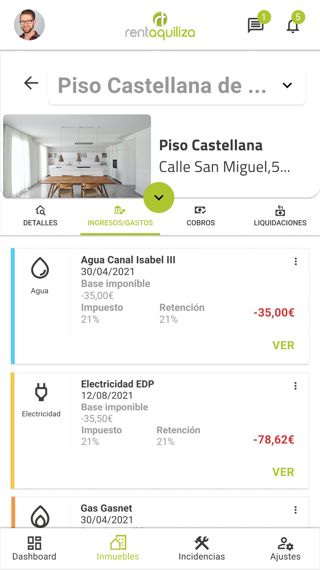
Task: Open options menu for Electricidad EDP
Action: [296, 386]
